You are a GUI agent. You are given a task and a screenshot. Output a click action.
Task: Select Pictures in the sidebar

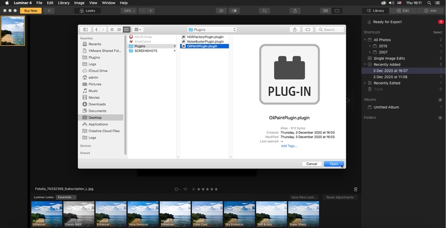point(95,84)
